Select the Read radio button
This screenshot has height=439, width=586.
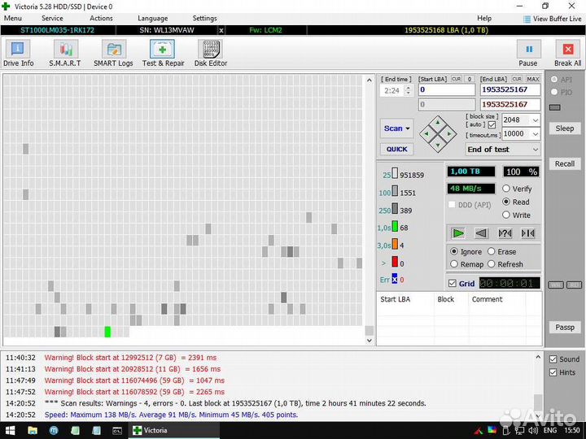[x=506, y=202]
